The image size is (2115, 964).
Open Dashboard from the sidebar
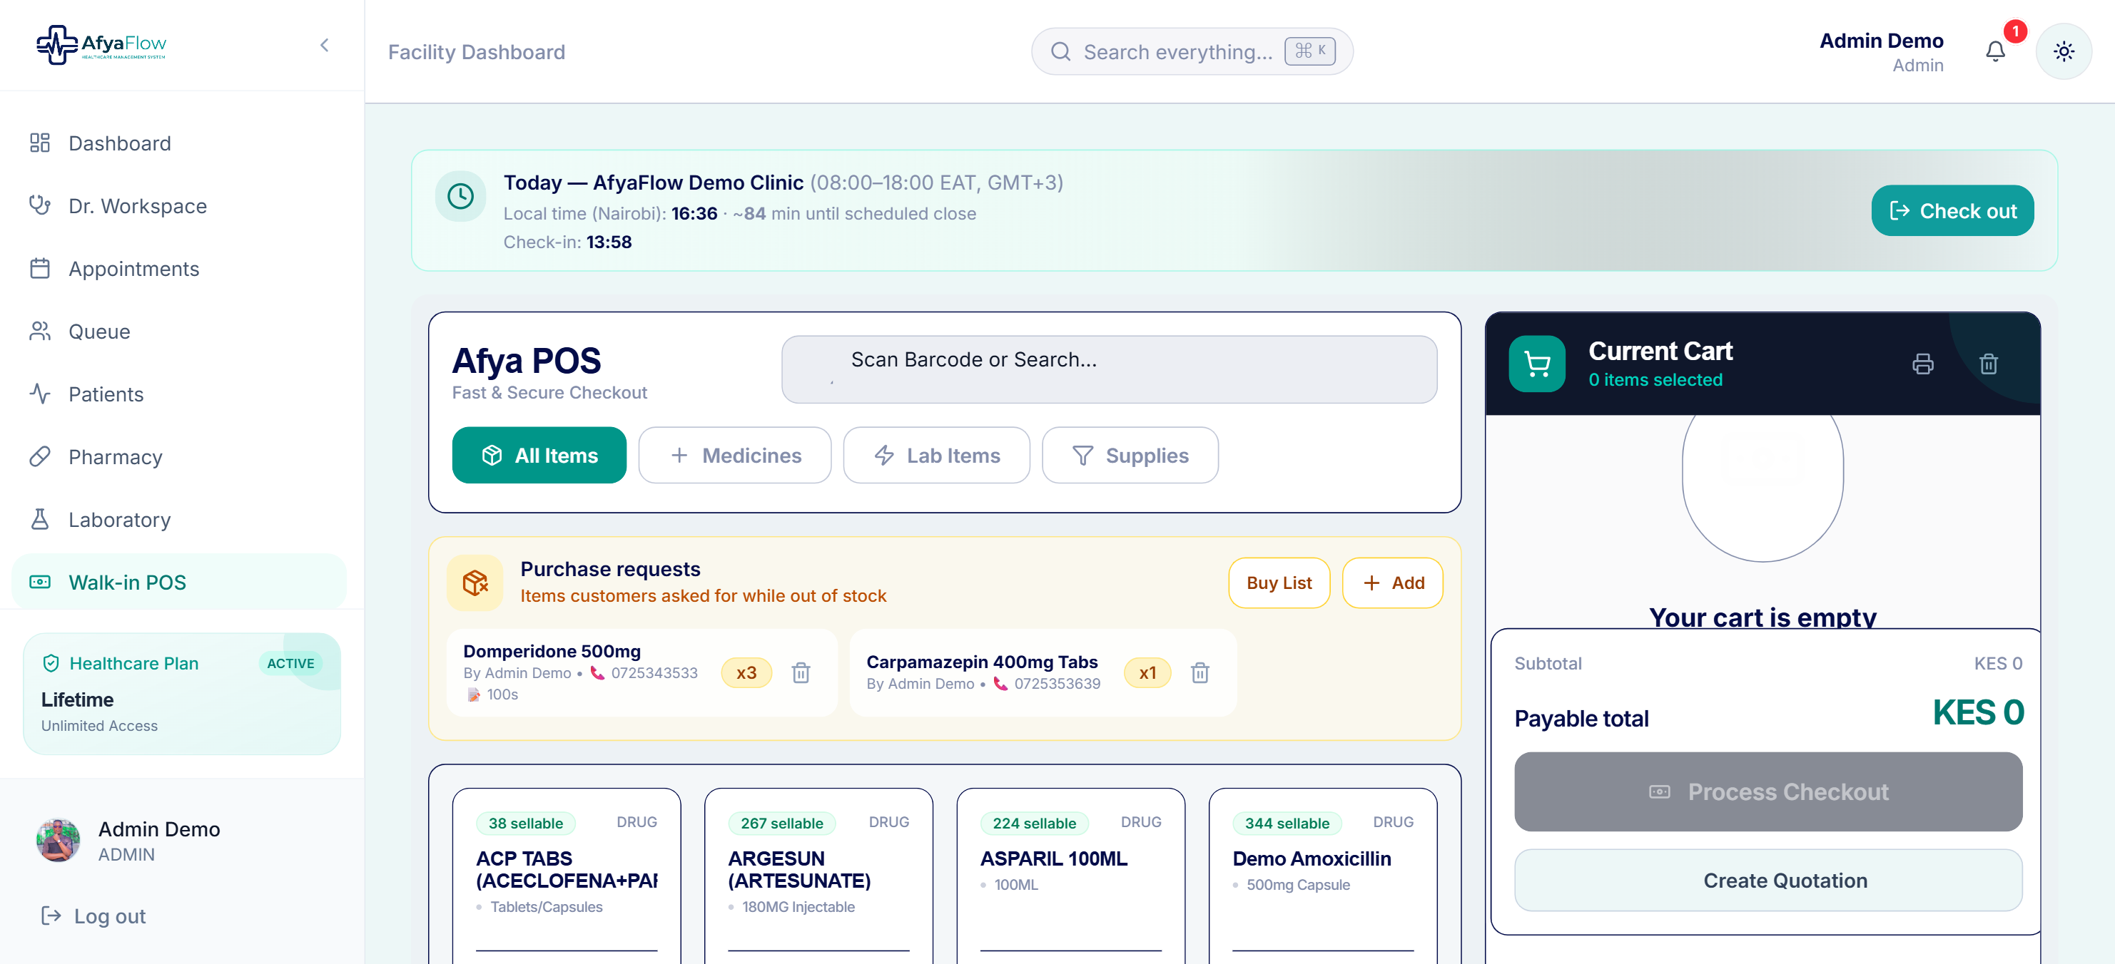coord(179,143)
